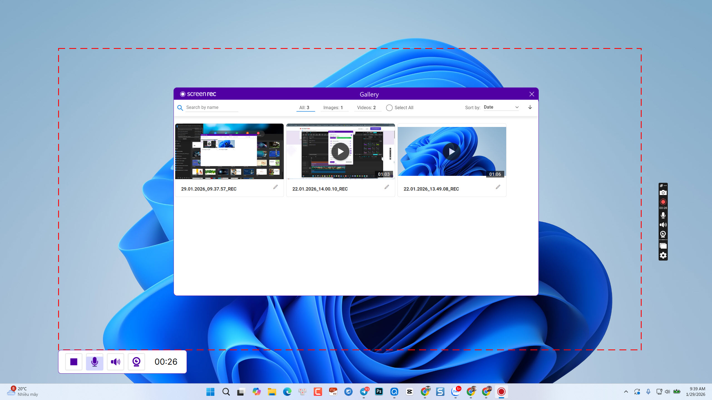Open the gallery panels icon on the sidebar
Viewport: 712px width, 400px height.
coord(663,246)
